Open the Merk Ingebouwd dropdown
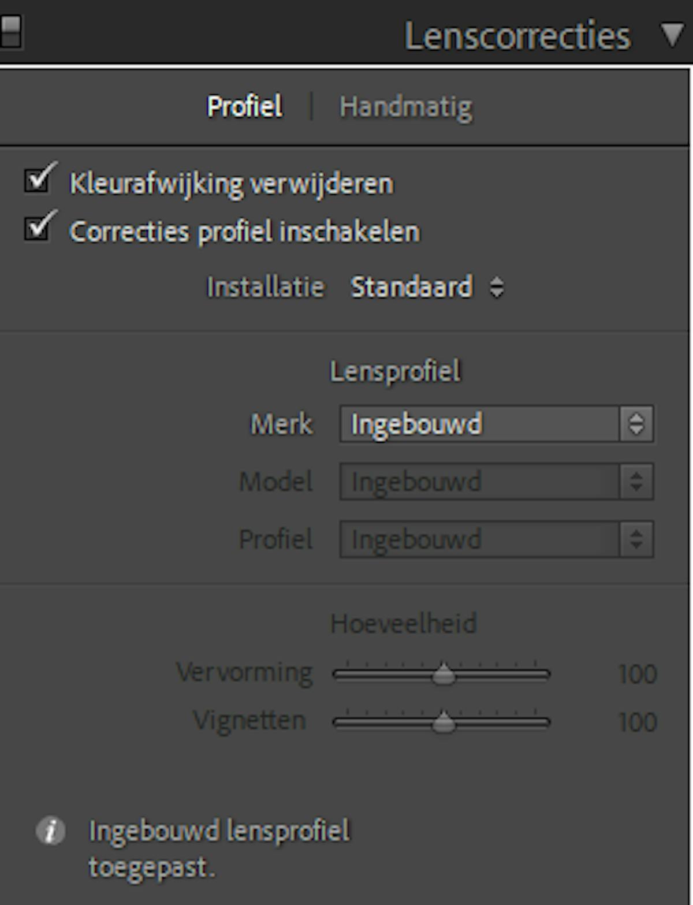This screenshot has width=693, height=905. point(497,424)
